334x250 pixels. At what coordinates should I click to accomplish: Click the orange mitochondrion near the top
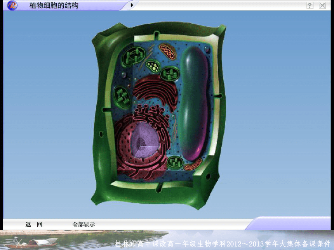coord(168,52)
